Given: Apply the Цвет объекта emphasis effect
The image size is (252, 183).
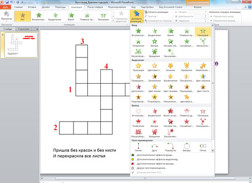Looking at the screenshot, I should pos(203,78).
